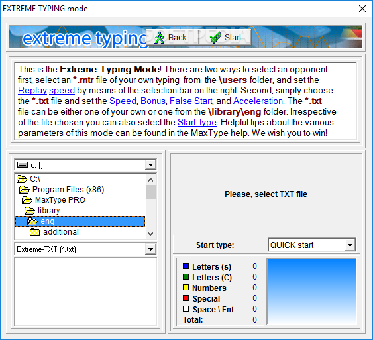The image size is (373, 340).
Task: Click the 'Total:' label
Action: click(x=193, y=320)
